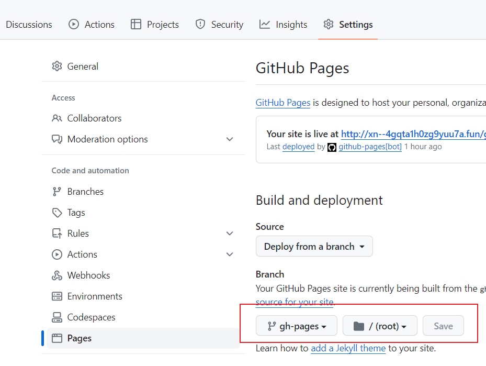The image size is (486, 366).
Task: Open the Deploy from a branch dropdown
Action: (x=314, y=246)
